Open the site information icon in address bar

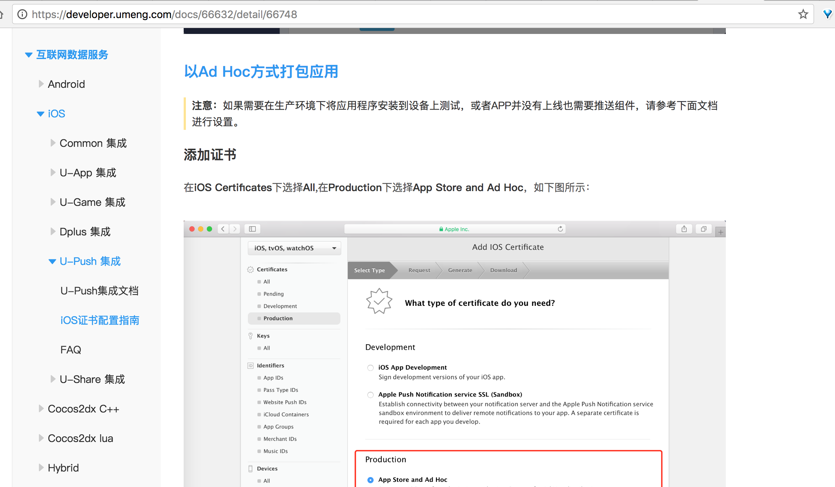[22, 14]
